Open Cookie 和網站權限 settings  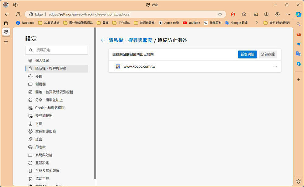click(57, 108)
